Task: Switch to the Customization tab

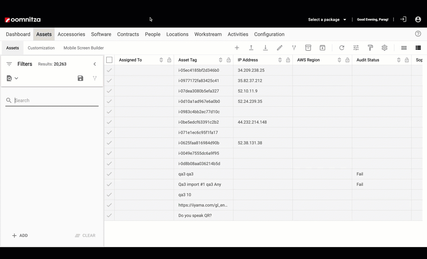Action: [x=41, y=48]
